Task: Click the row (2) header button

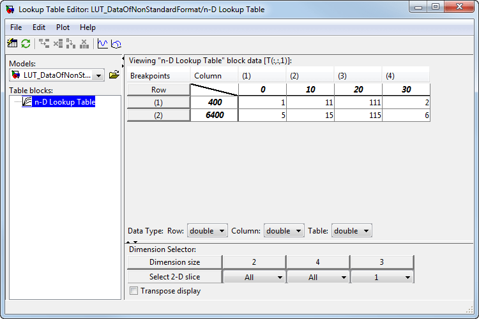Action: (x=158, y=115)
